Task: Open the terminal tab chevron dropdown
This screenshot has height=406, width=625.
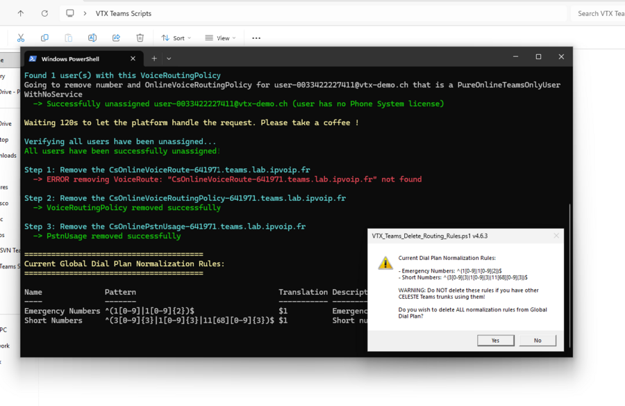Action: click(168, 58)
